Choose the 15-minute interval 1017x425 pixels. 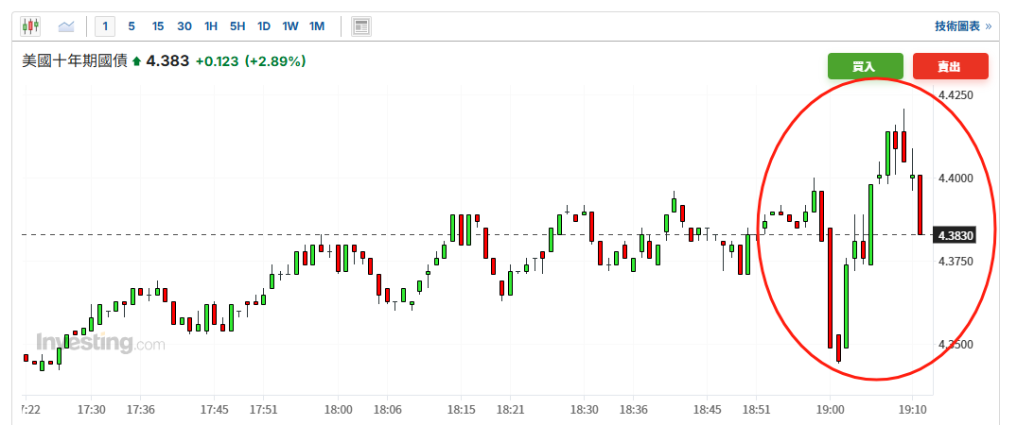[158, 26]
